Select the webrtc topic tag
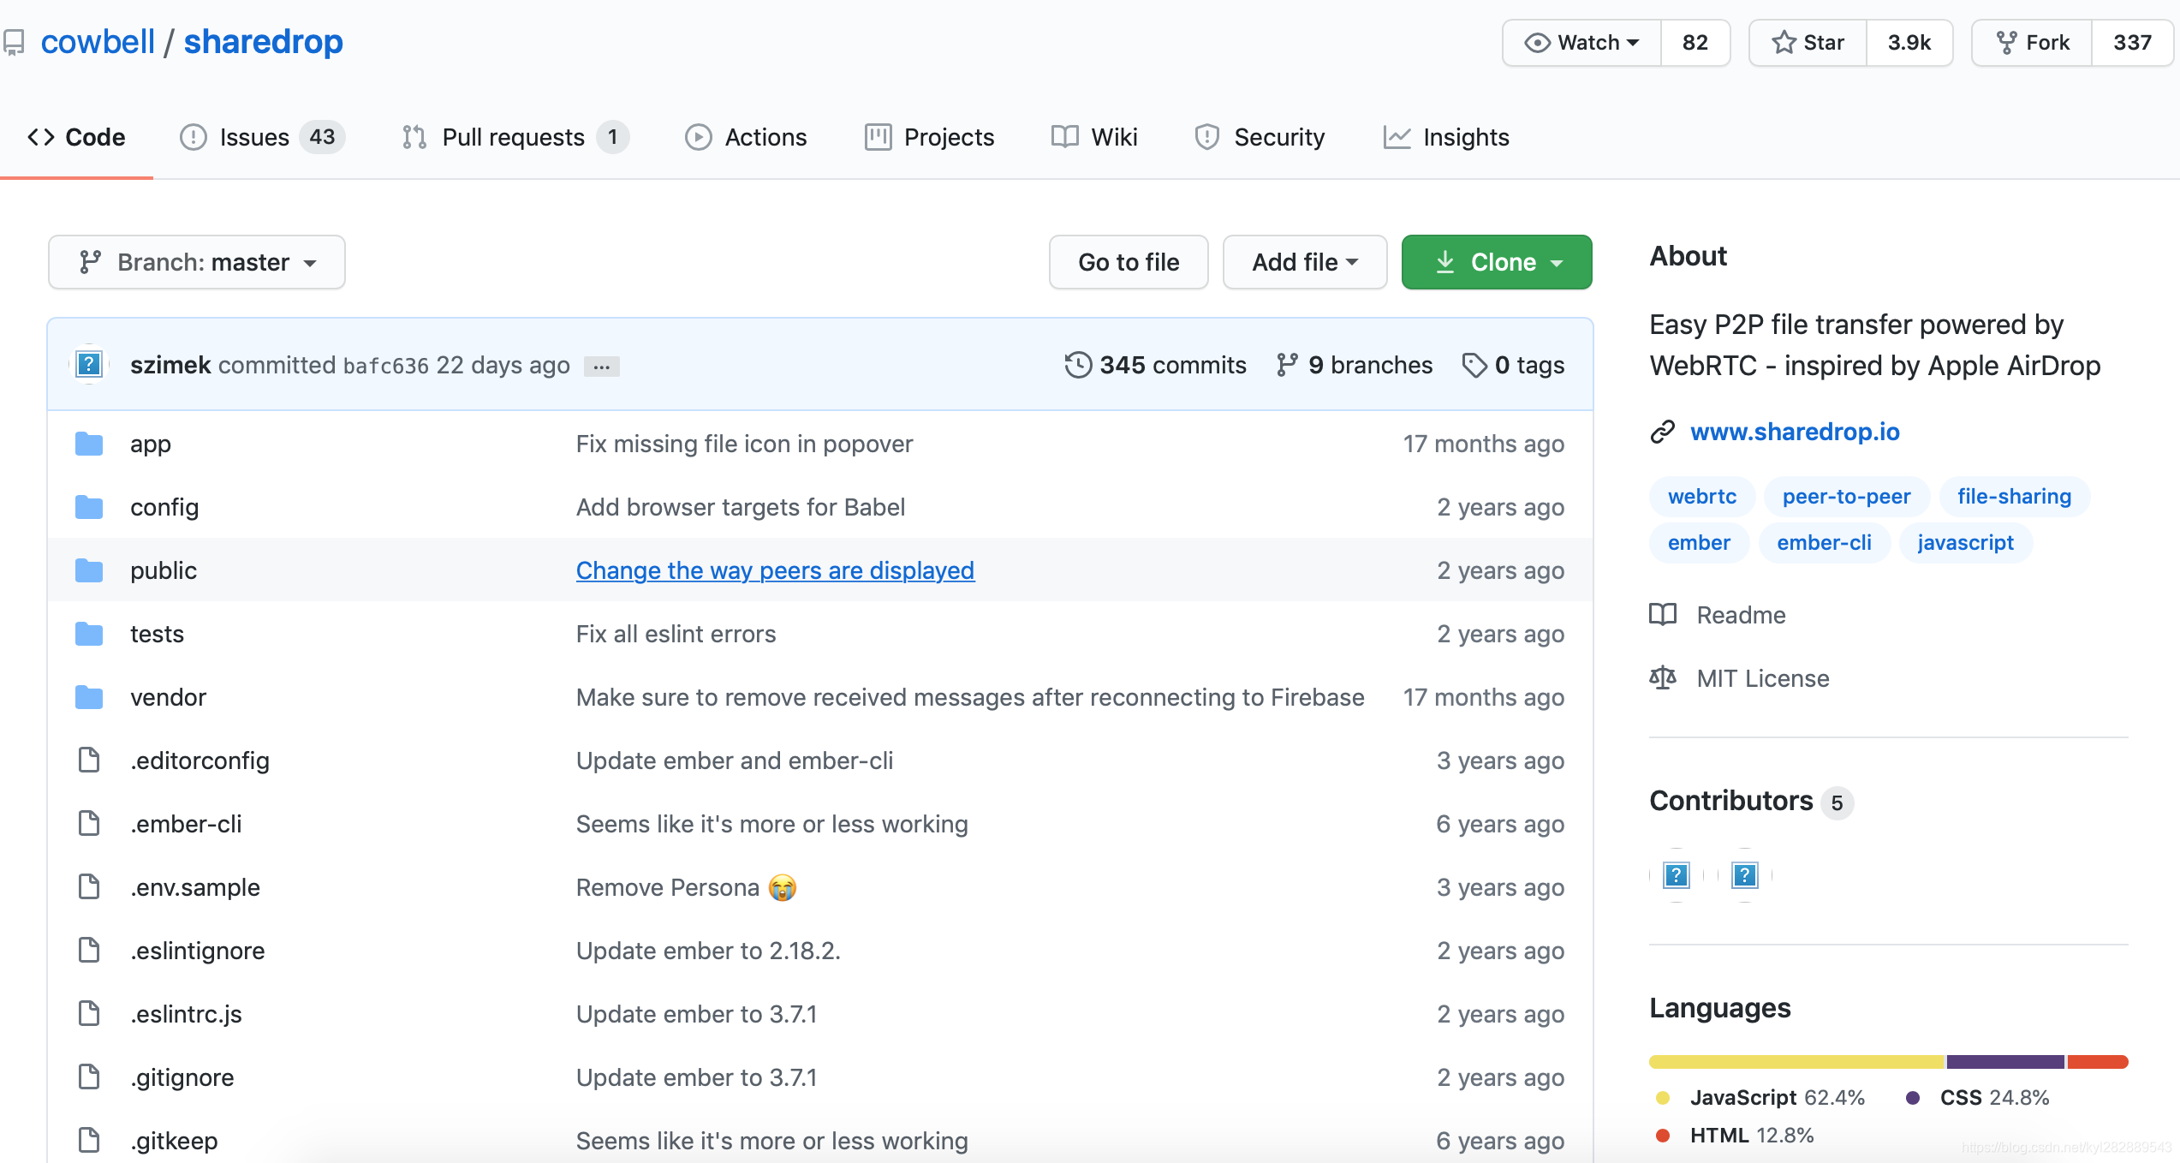The image size is (2180, 1163). (x=1701, y=497)
